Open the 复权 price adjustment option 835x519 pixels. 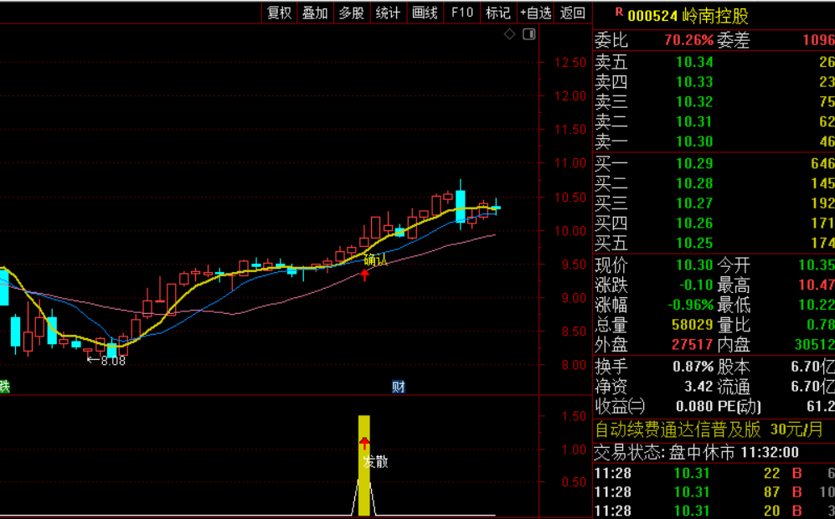click(x=280, y=13)
